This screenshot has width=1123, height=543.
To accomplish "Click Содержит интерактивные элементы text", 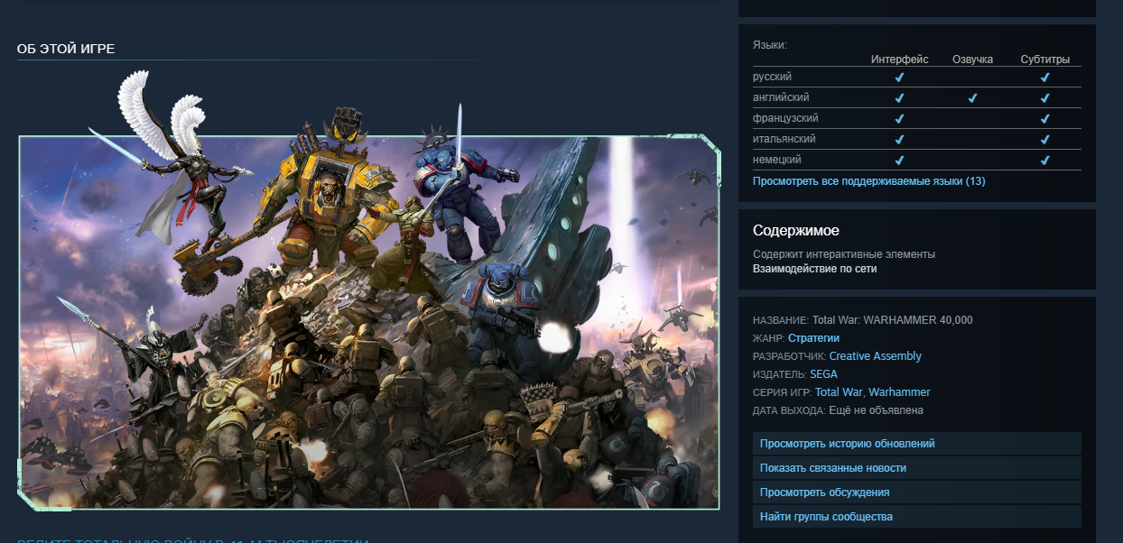I will coord(844,254).
